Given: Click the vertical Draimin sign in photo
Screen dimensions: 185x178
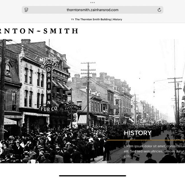Looking at the screenshot, I should (49, 86).
